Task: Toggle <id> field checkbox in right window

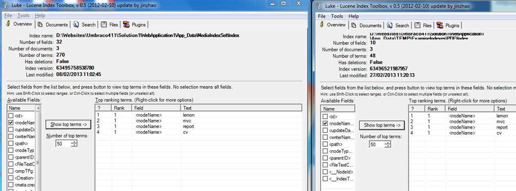Action: (x=325, y=116)
